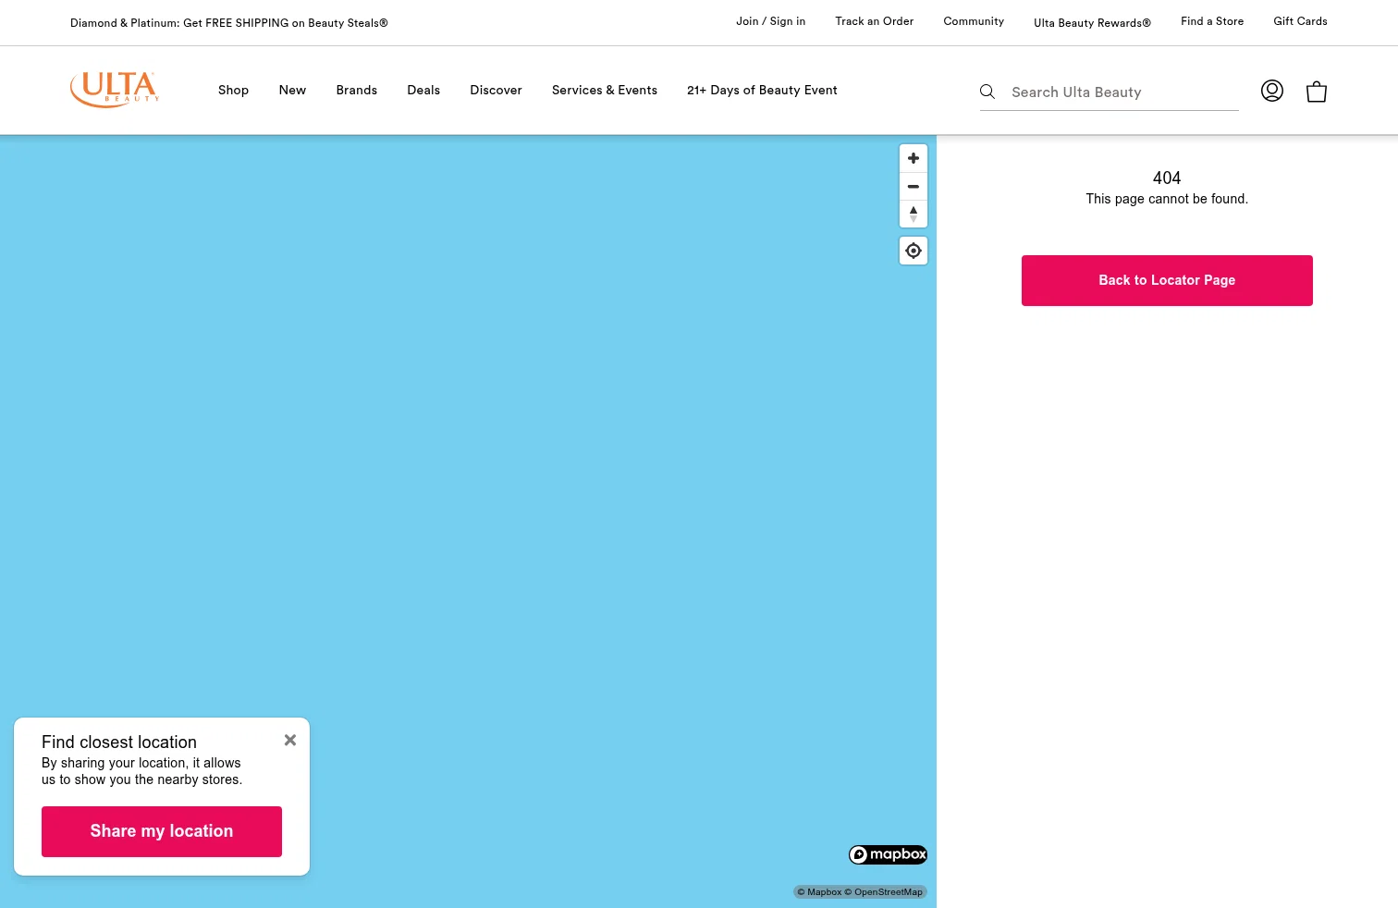
Task: Click the search magnifier icon
Action: point(987,92)
